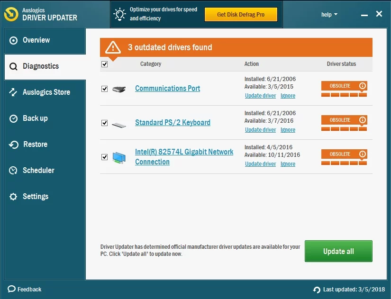Screen dimensions: 391x299
Task: Click info icon on Communications Port status
Action: point(363,86)
